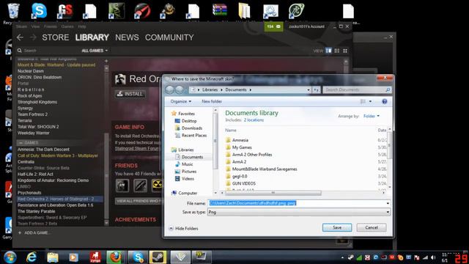This screenshot has width=469, height=264.
Task: Click VIEW ALL FRIENDS WHO PLAY button
Action: point(139,201)
